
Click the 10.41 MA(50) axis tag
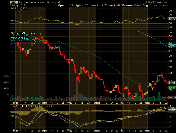click(172, 88)
